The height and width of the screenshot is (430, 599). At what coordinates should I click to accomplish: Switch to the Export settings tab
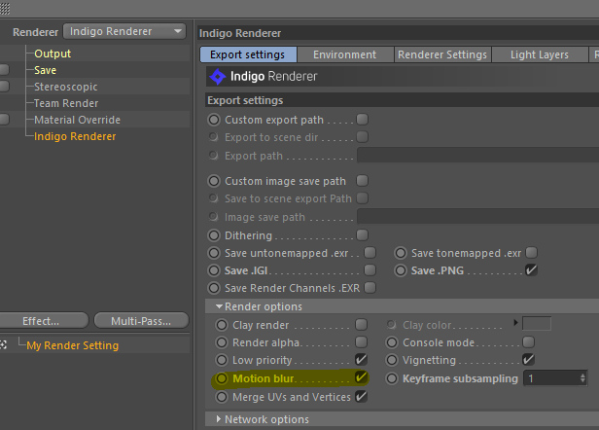[x=248, y=54]
